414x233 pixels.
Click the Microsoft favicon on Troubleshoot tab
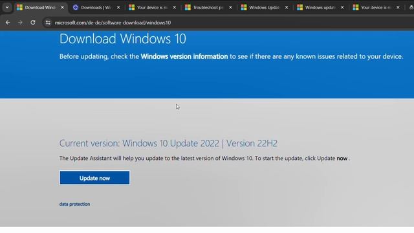coord(188,7)
